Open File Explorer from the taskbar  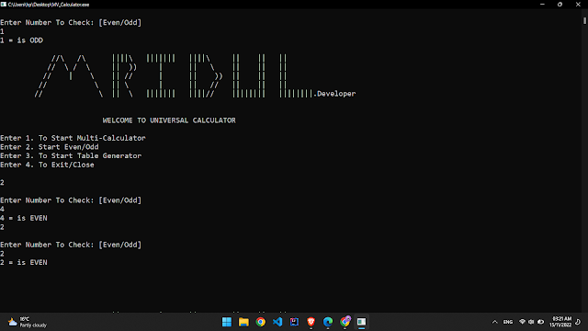243,322
